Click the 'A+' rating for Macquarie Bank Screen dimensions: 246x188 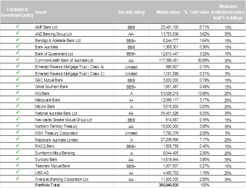(131, 100)
